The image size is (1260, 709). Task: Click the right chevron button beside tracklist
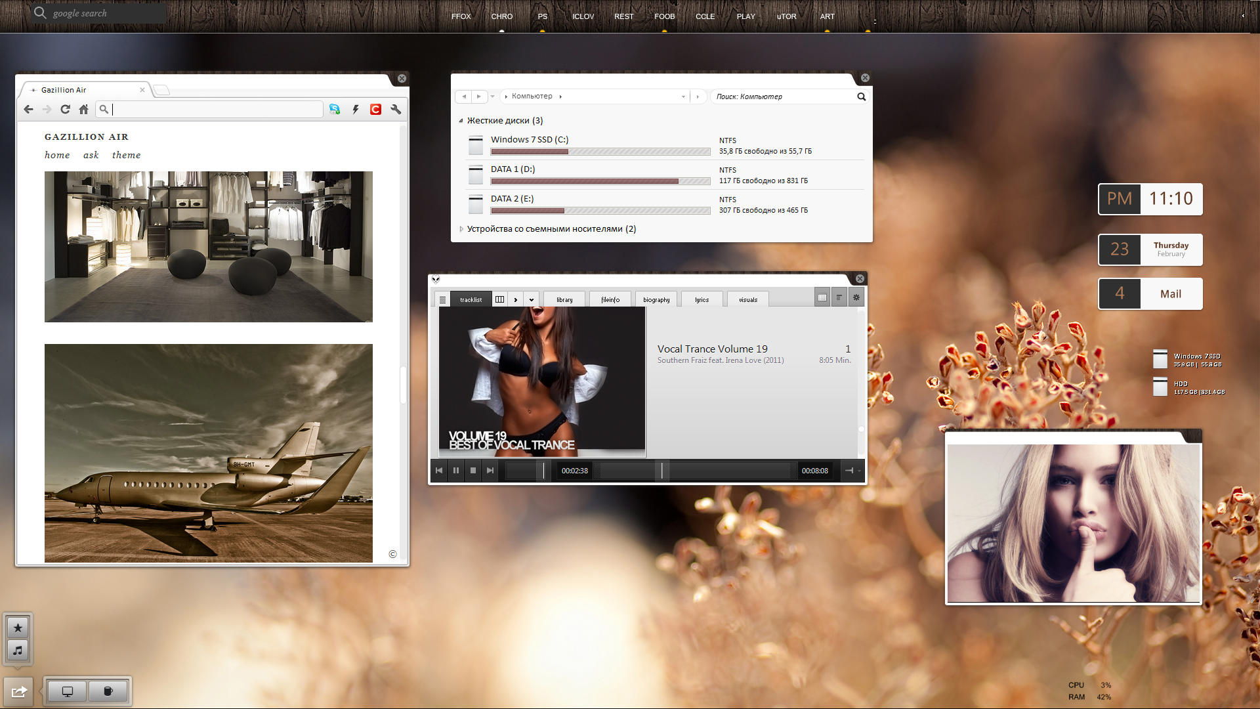tap(516, 299)
